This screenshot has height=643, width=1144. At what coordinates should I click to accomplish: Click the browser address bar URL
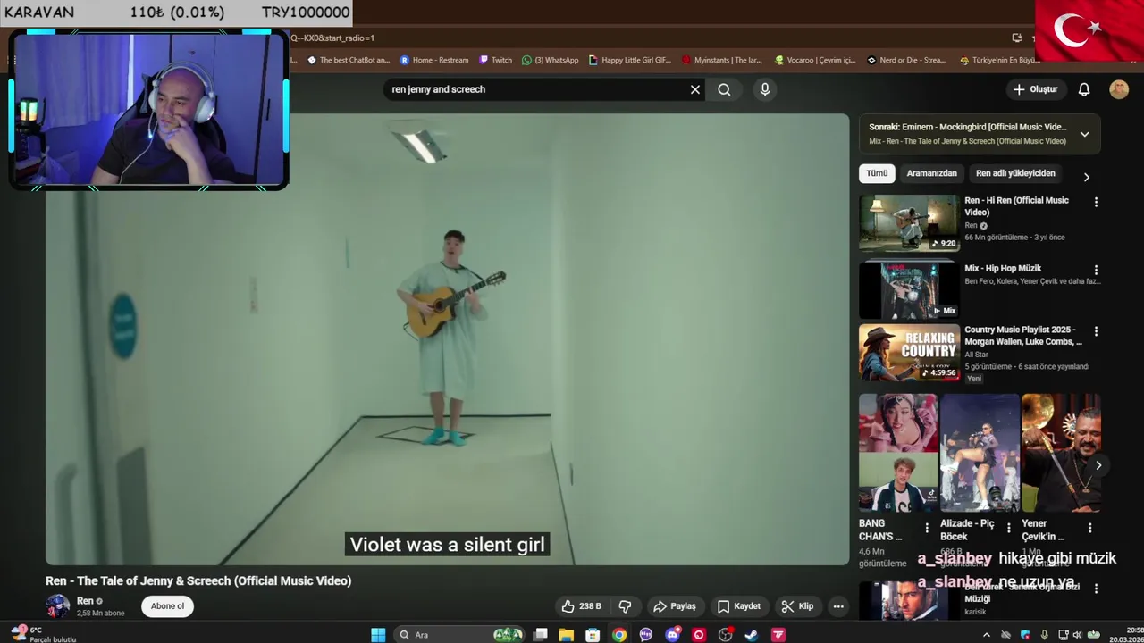pos(332,38)
